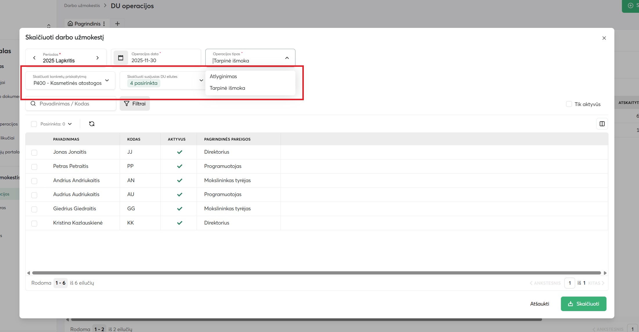
Task: Open column layout settings icon
Action: 602,124
